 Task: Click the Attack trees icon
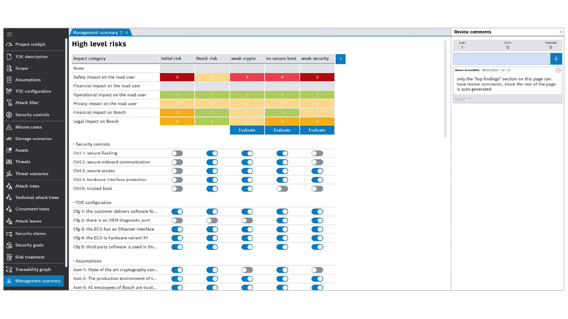[x=9, y=186]
